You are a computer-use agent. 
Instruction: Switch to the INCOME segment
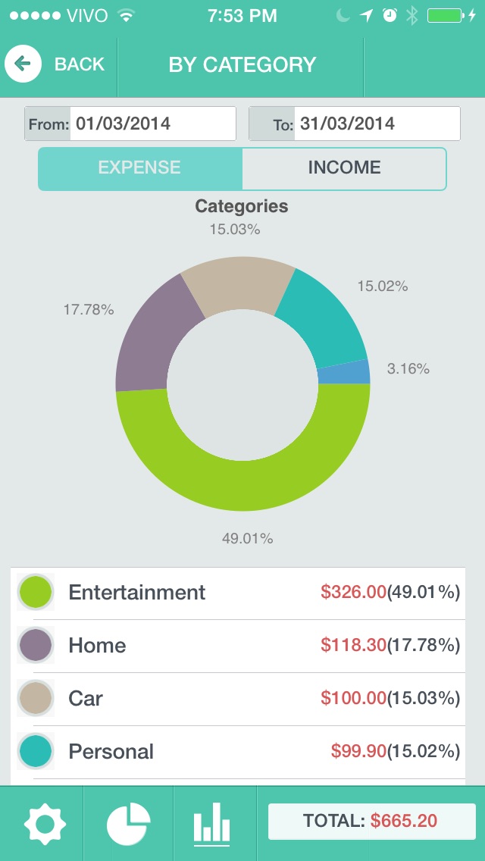[344, 168]
